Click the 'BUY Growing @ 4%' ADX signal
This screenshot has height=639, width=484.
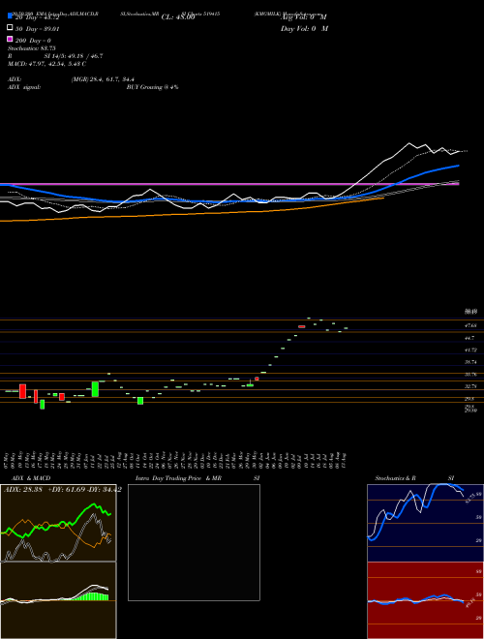(x=152, y=87)
